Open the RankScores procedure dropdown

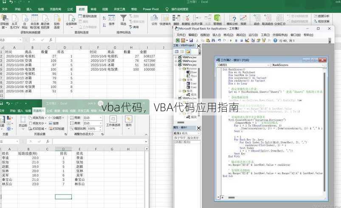323,65
